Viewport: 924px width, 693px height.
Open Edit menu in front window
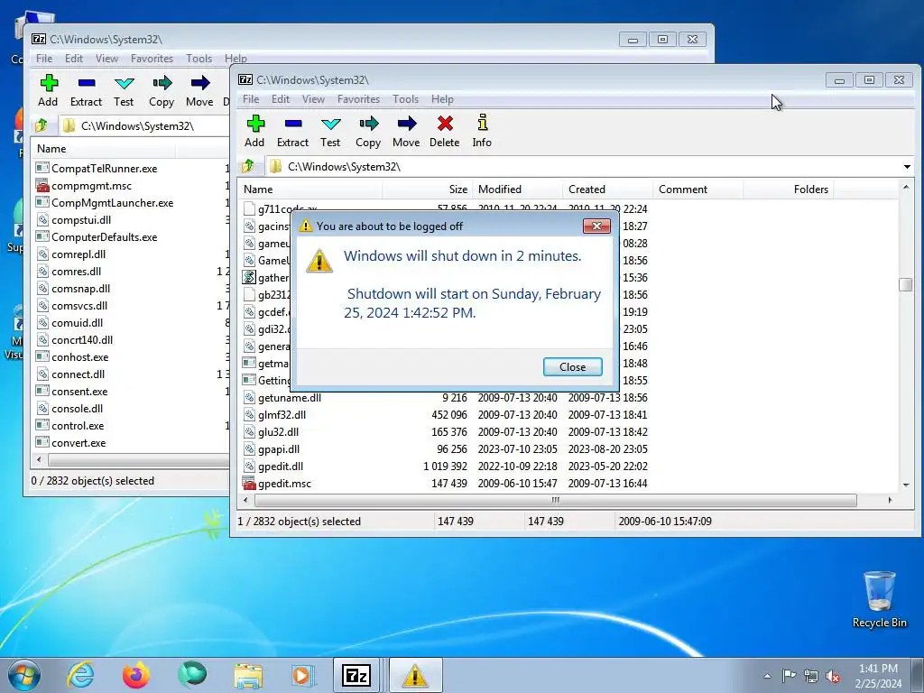click(281, 99)
